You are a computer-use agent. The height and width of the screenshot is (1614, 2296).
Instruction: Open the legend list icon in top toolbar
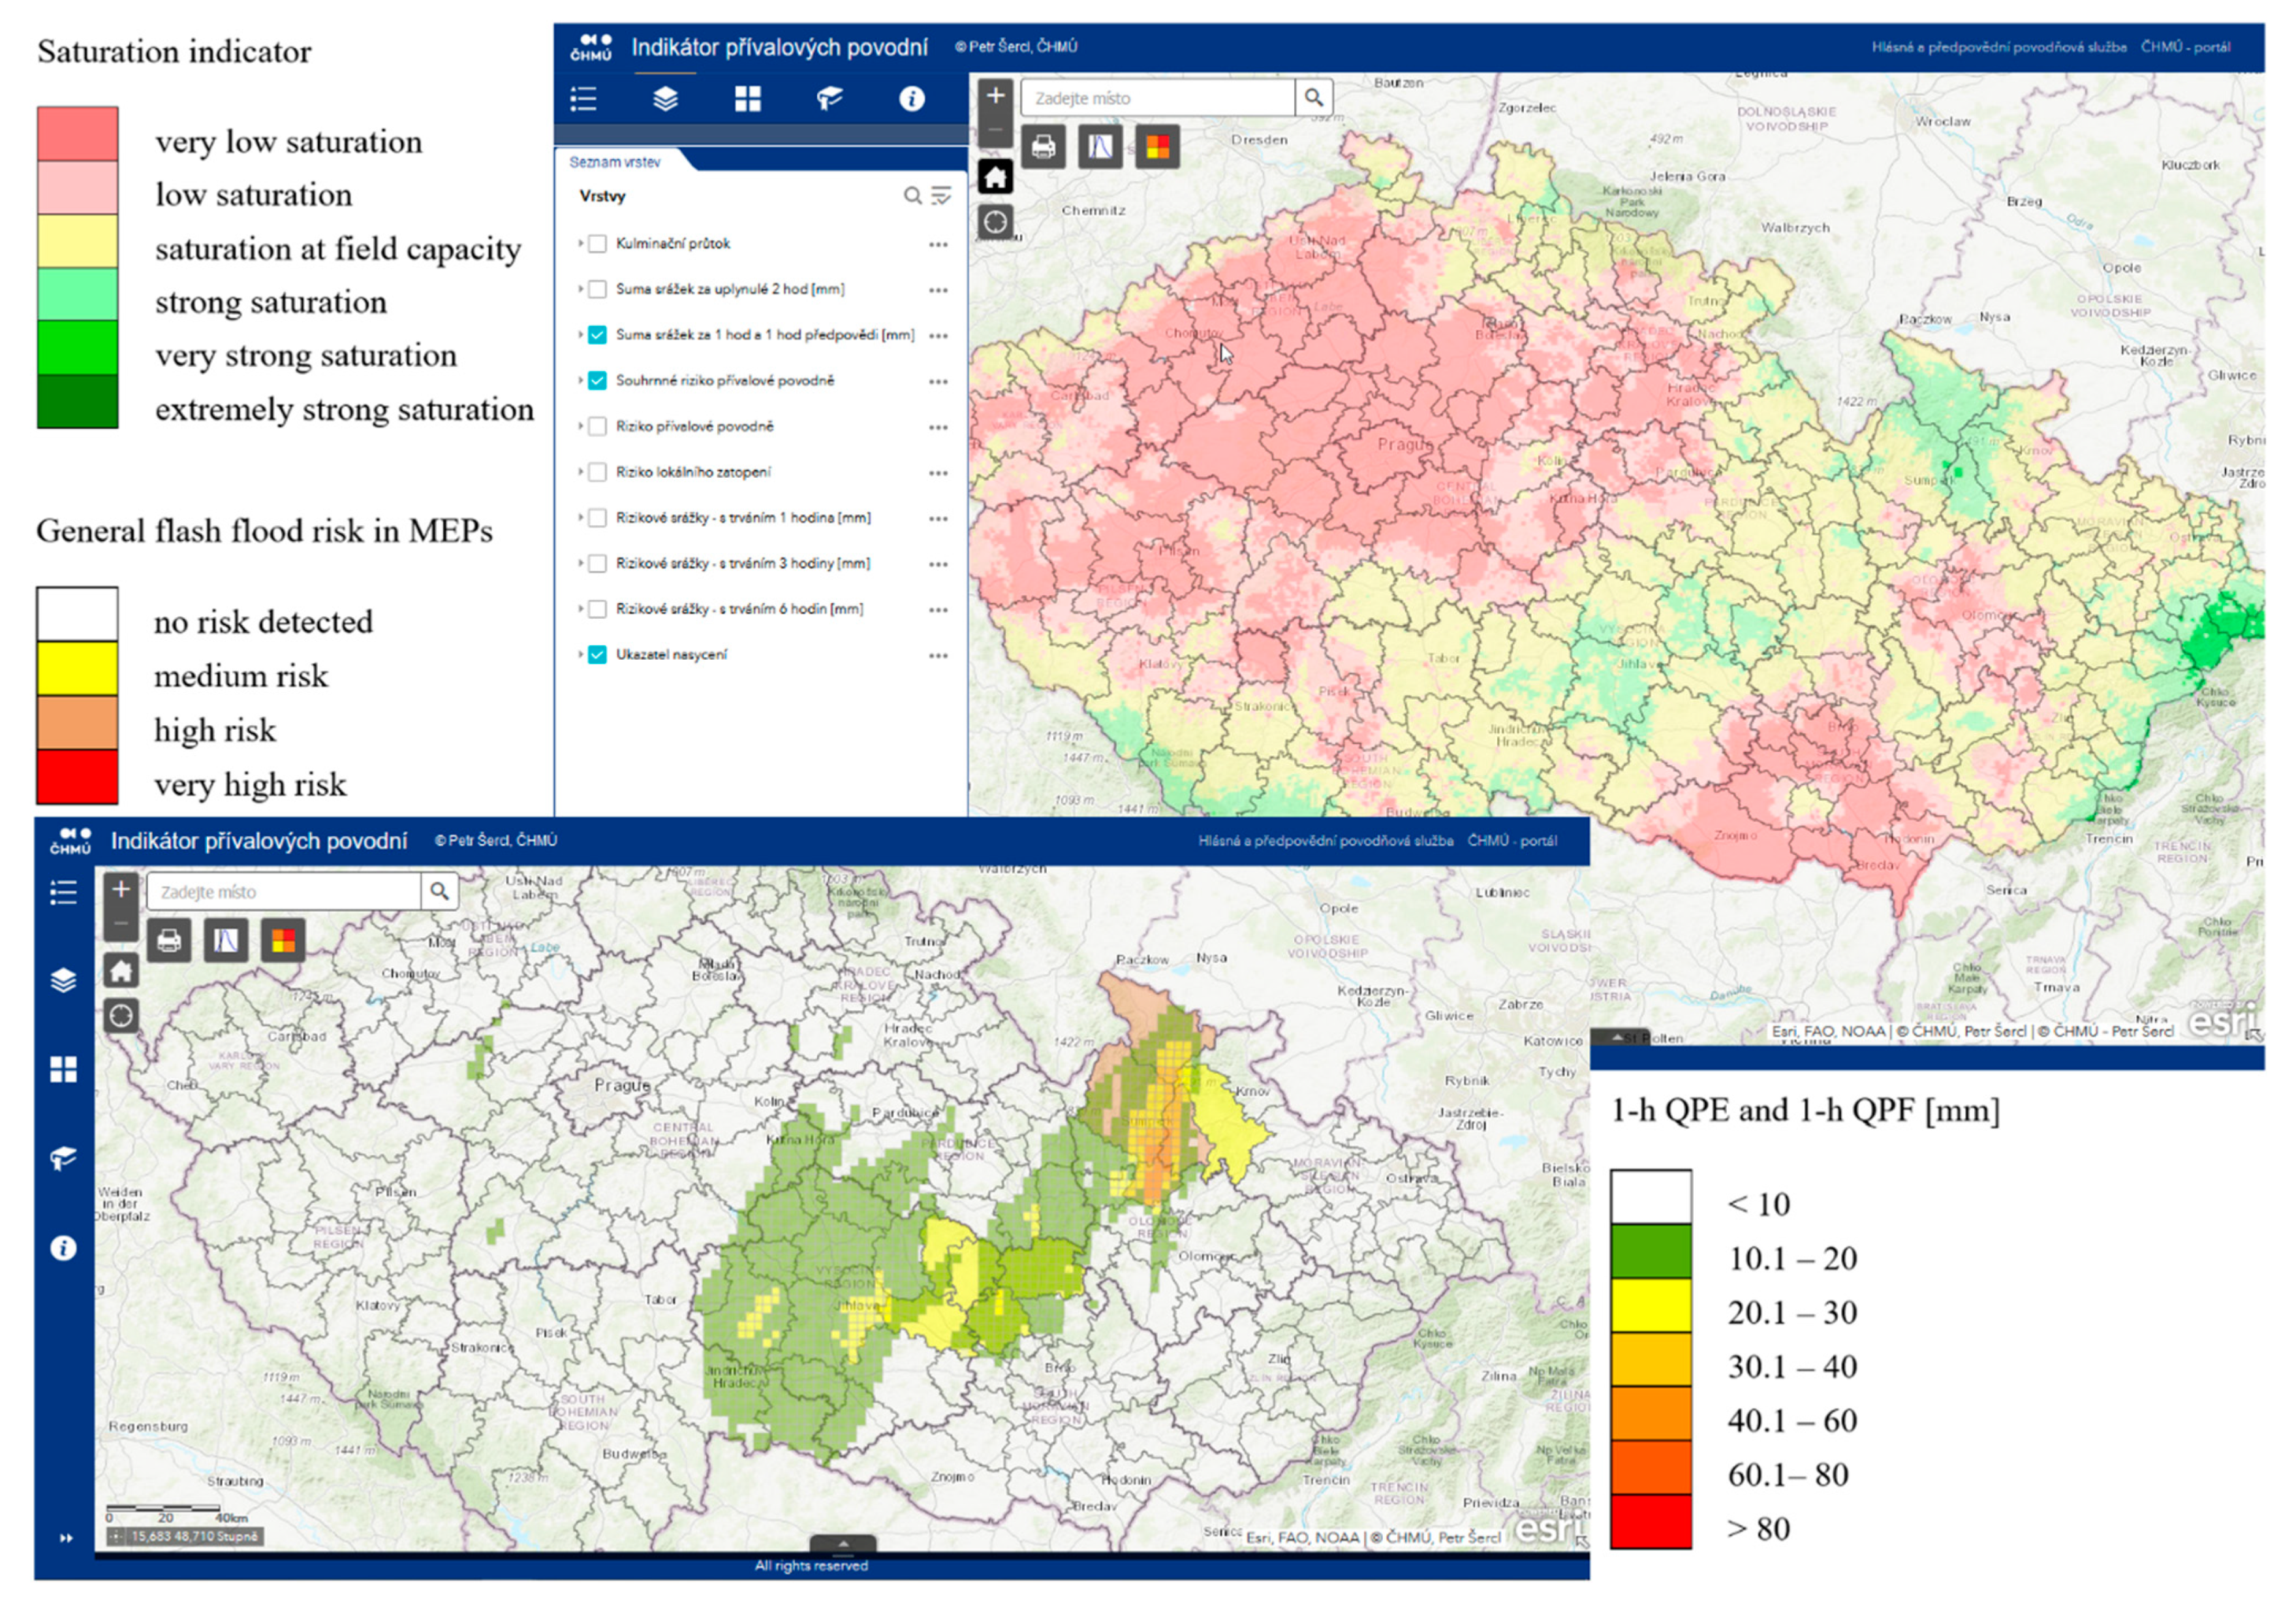point(583,99)
